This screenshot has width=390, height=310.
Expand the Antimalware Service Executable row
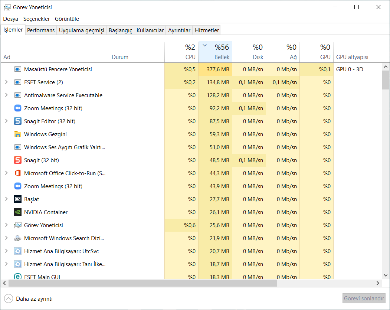pyautogui.click(x=6, y=95)
